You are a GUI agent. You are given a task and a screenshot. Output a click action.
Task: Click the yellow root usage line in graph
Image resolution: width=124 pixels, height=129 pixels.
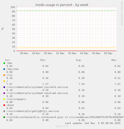click(x=66, y=48)
